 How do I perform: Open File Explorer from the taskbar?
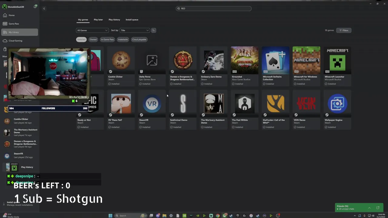[x=164, y=216]
